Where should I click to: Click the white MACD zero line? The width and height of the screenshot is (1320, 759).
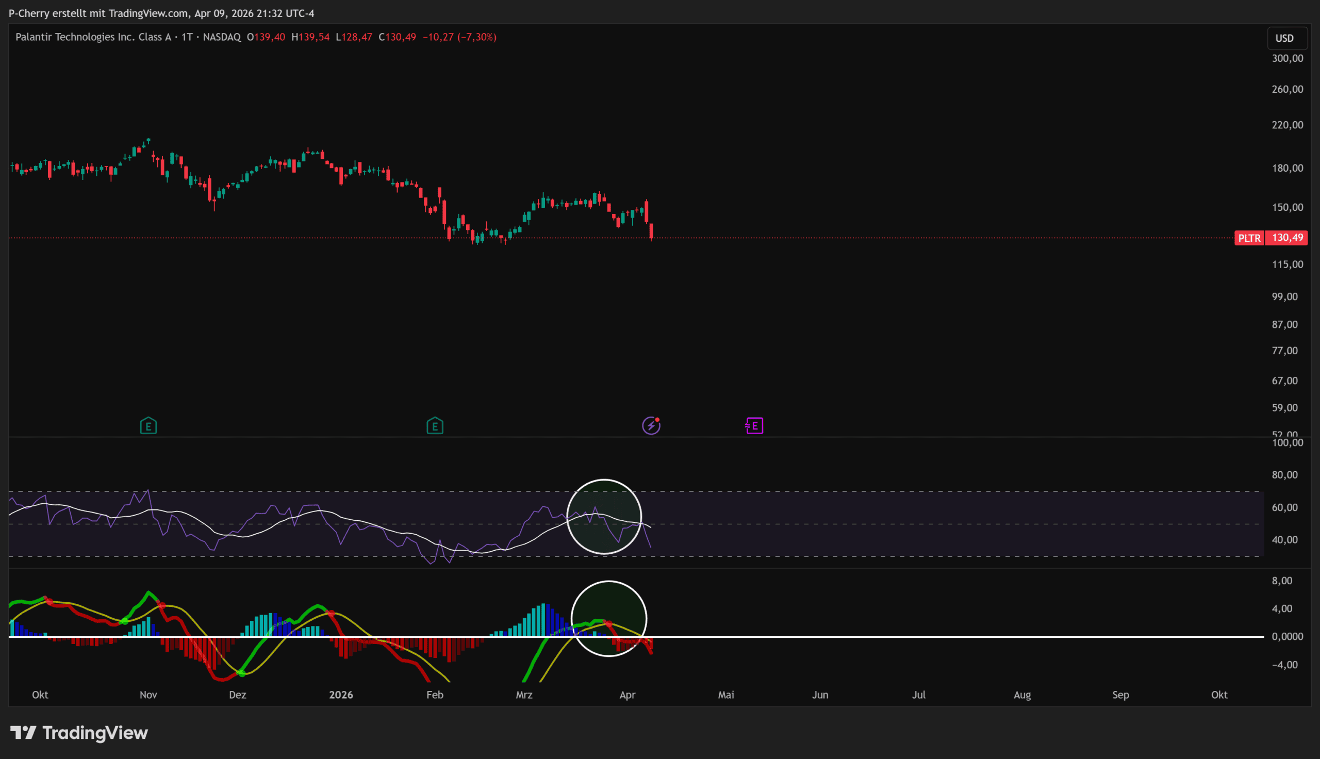point(886,636)
